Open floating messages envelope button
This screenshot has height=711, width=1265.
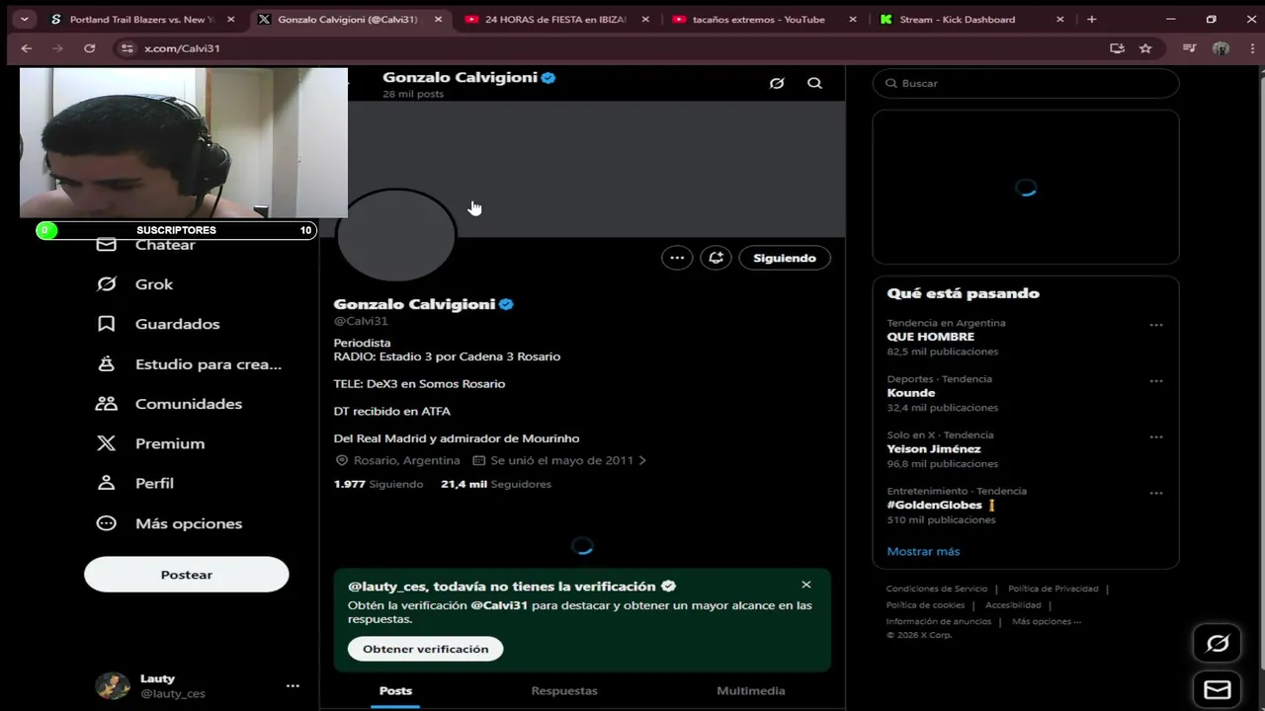click(x=1218, y=689)
